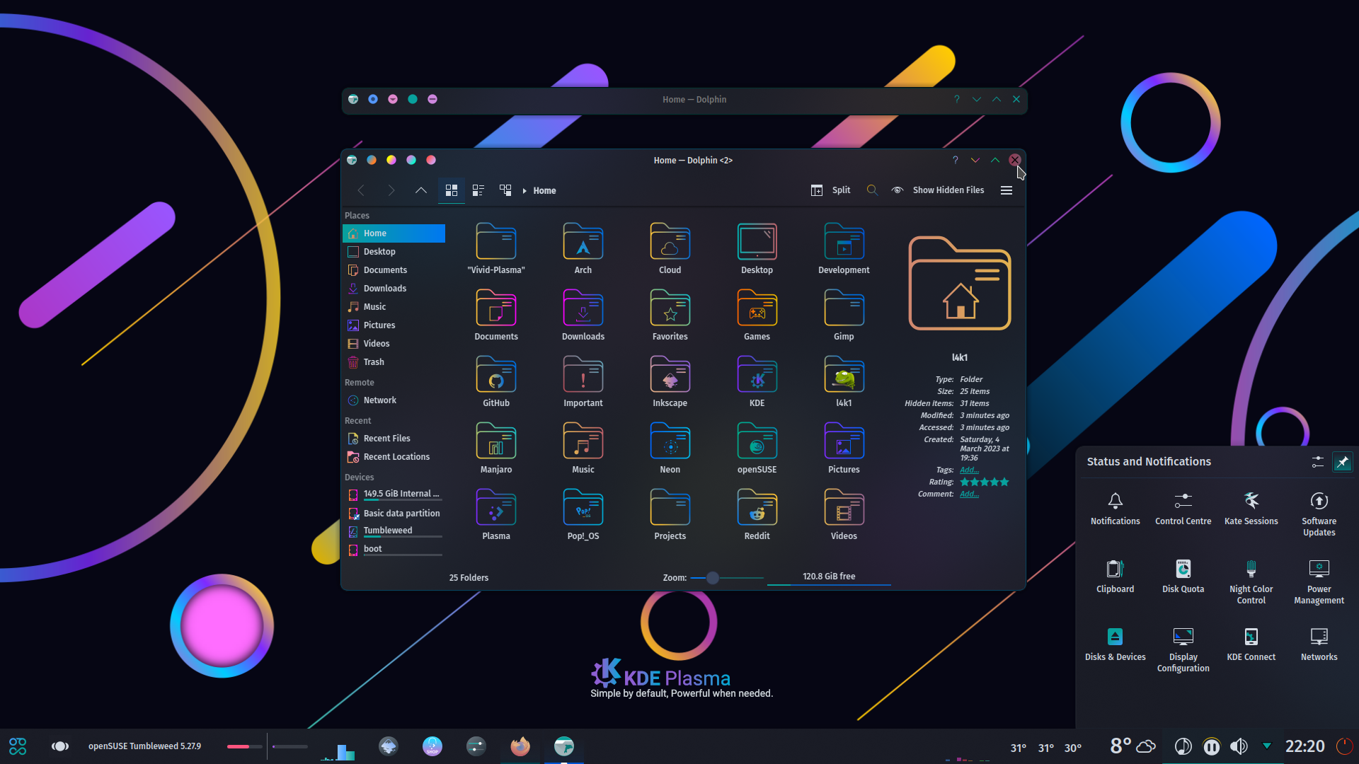The height and width of the screenshot is (764, 1359).
Task: Open Network under Remote
Action: [x=394, y=400]
